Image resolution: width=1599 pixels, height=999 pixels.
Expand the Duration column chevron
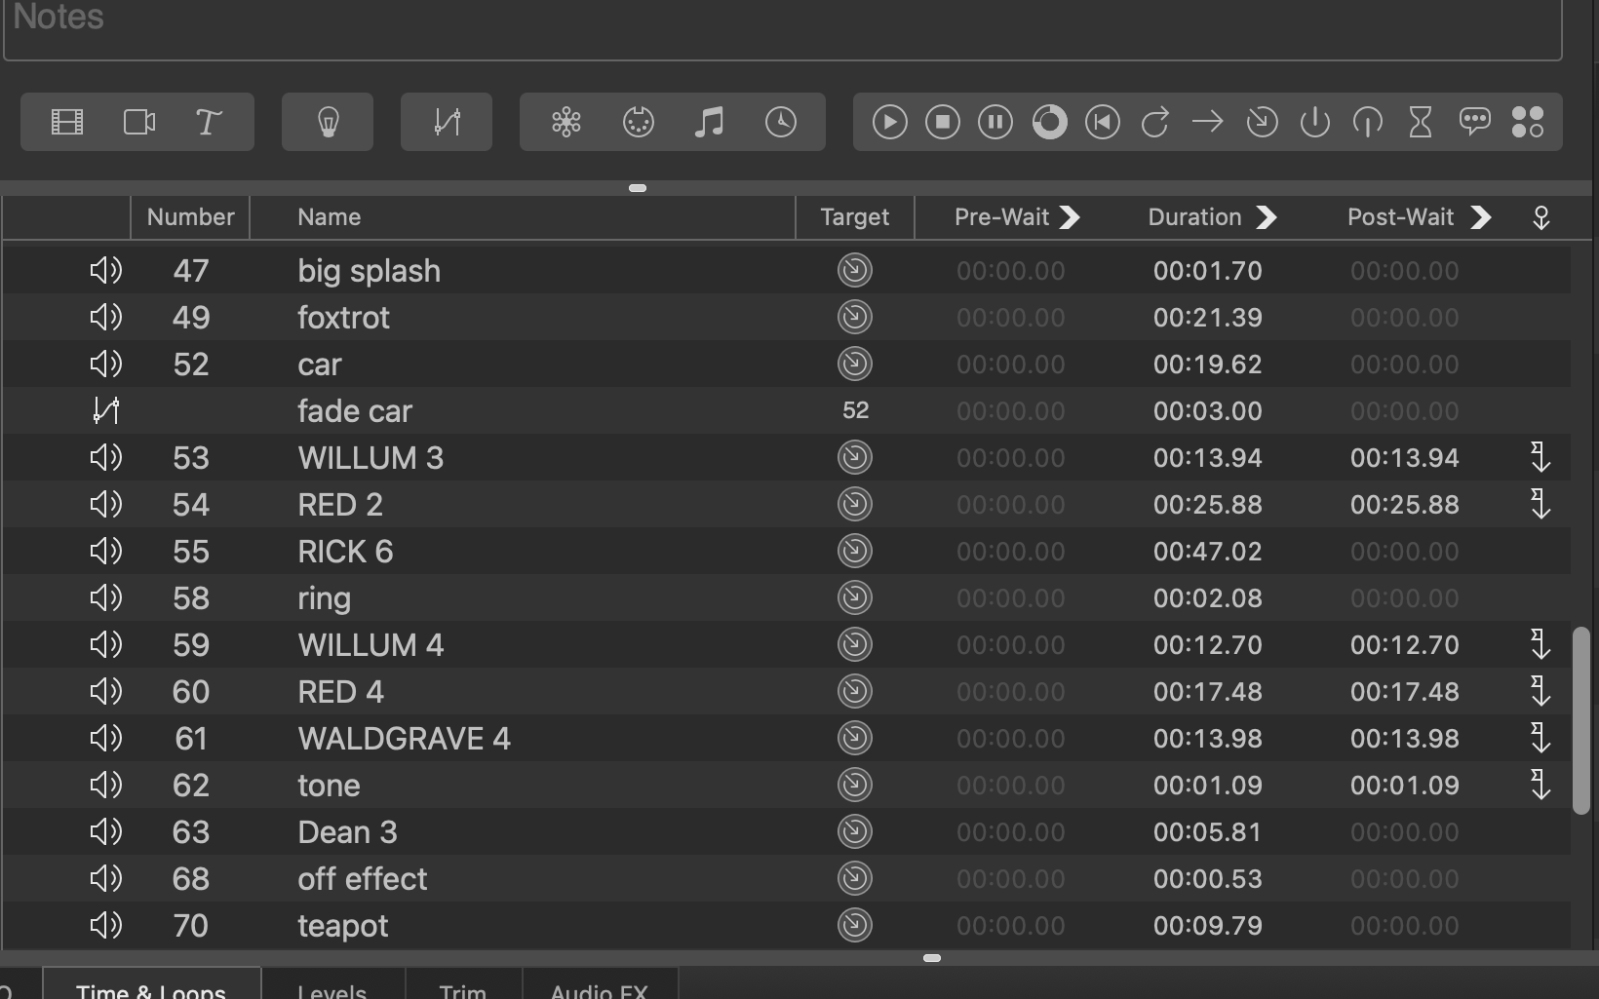coord(1267,217)
